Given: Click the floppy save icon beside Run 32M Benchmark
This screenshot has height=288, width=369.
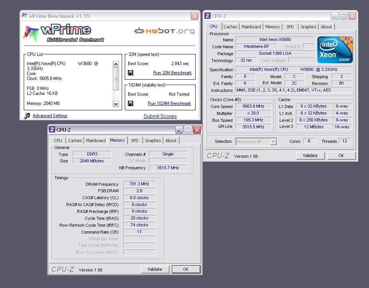Looking at the screenshot, I should pos(131,73).
